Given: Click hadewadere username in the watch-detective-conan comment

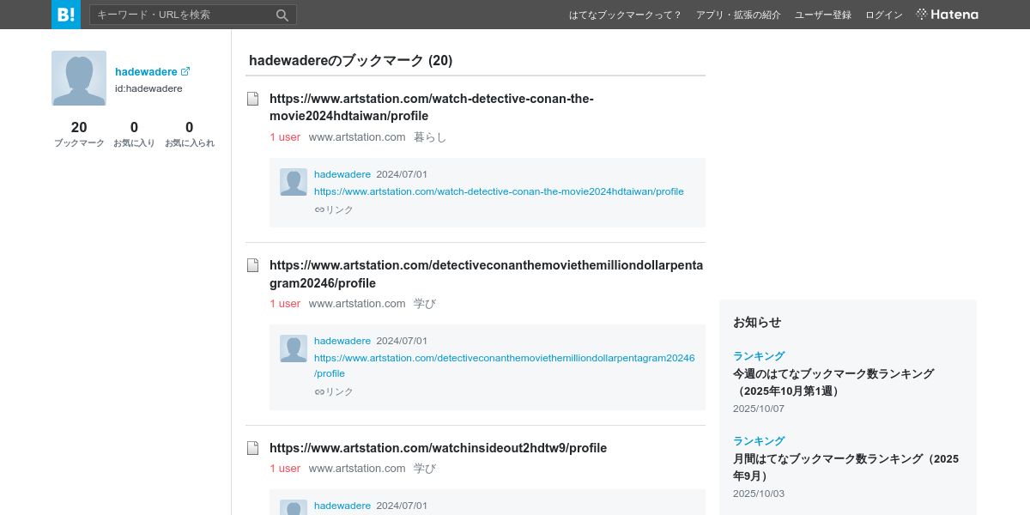Looking at the screenshot, I should coord(342,174).
